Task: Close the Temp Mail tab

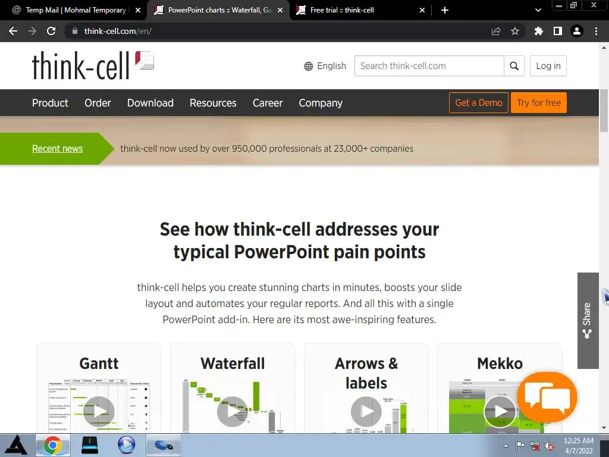Action: coord(138,10)
